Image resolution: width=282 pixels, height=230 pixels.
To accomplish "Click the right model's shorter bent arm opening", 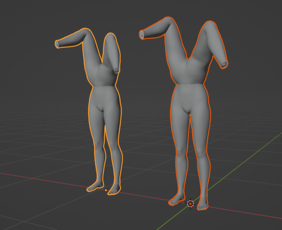I will click(x=225, y=64).
